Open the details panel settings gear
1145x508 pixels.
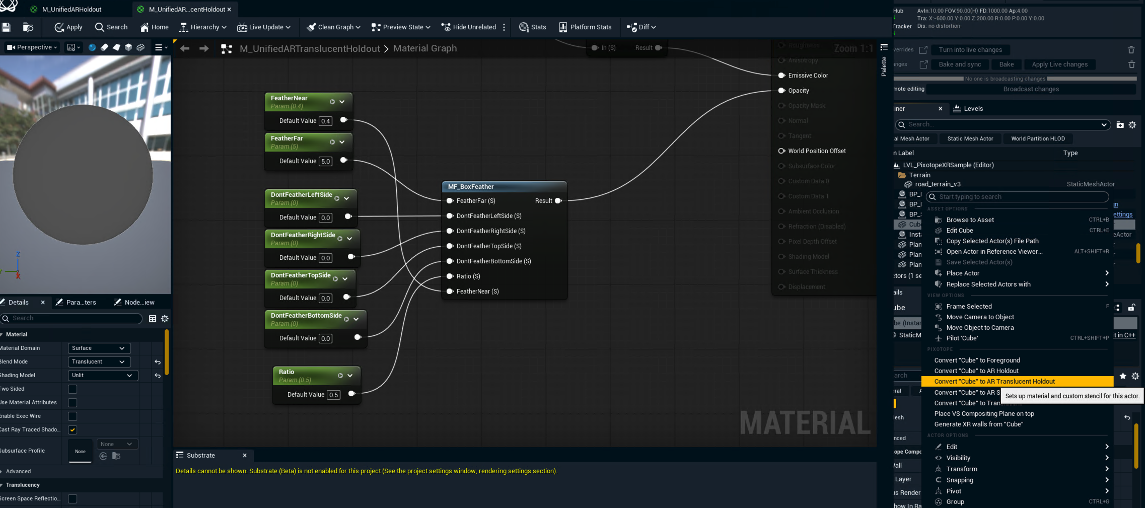click(165, 319)
